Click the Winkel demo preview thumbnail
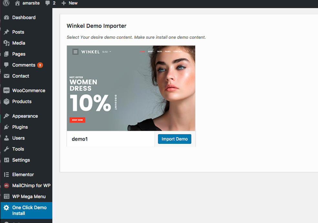The image size is (318, 223). pyautogui.click(x=131, y=88)
